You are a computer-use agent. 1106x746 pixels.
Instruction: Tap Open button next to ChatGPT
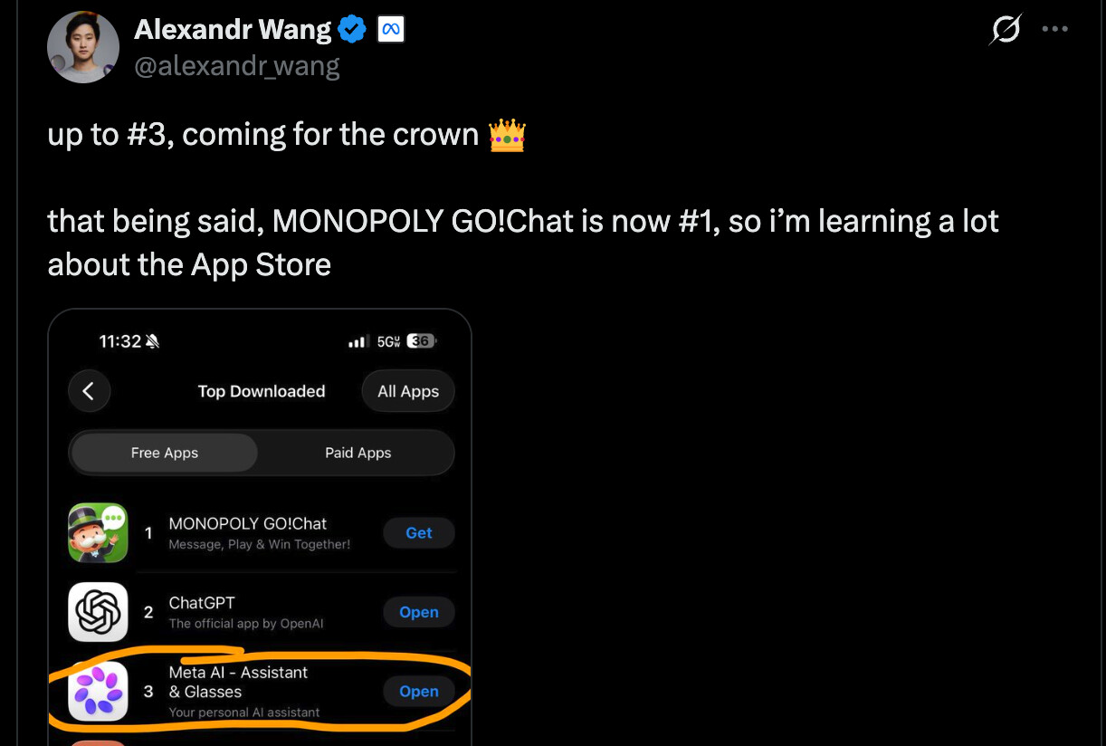point(419,612)
